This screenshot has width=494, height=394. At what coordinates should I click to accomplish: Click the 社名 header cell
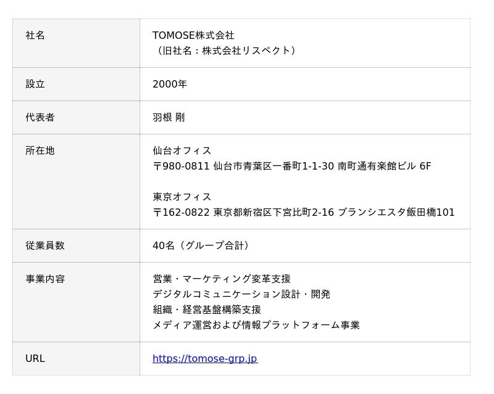pyautogui.click(x=76, y=43)
